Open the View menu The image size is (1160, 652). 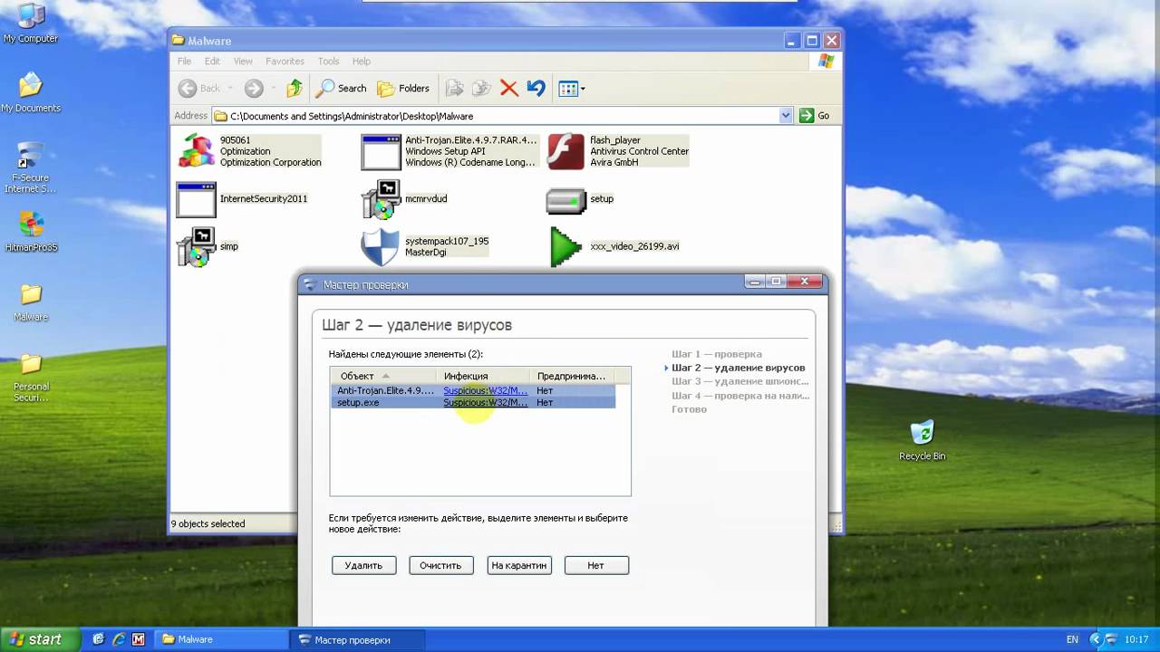click(243, 62)
